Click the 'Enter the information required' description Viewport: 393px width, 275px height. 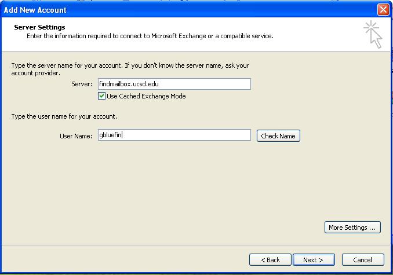pos(150,36)
